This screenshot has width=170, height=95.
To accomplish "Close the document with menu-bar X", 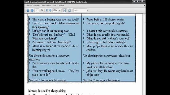I will pyautogui.click(x=144, y=6).
